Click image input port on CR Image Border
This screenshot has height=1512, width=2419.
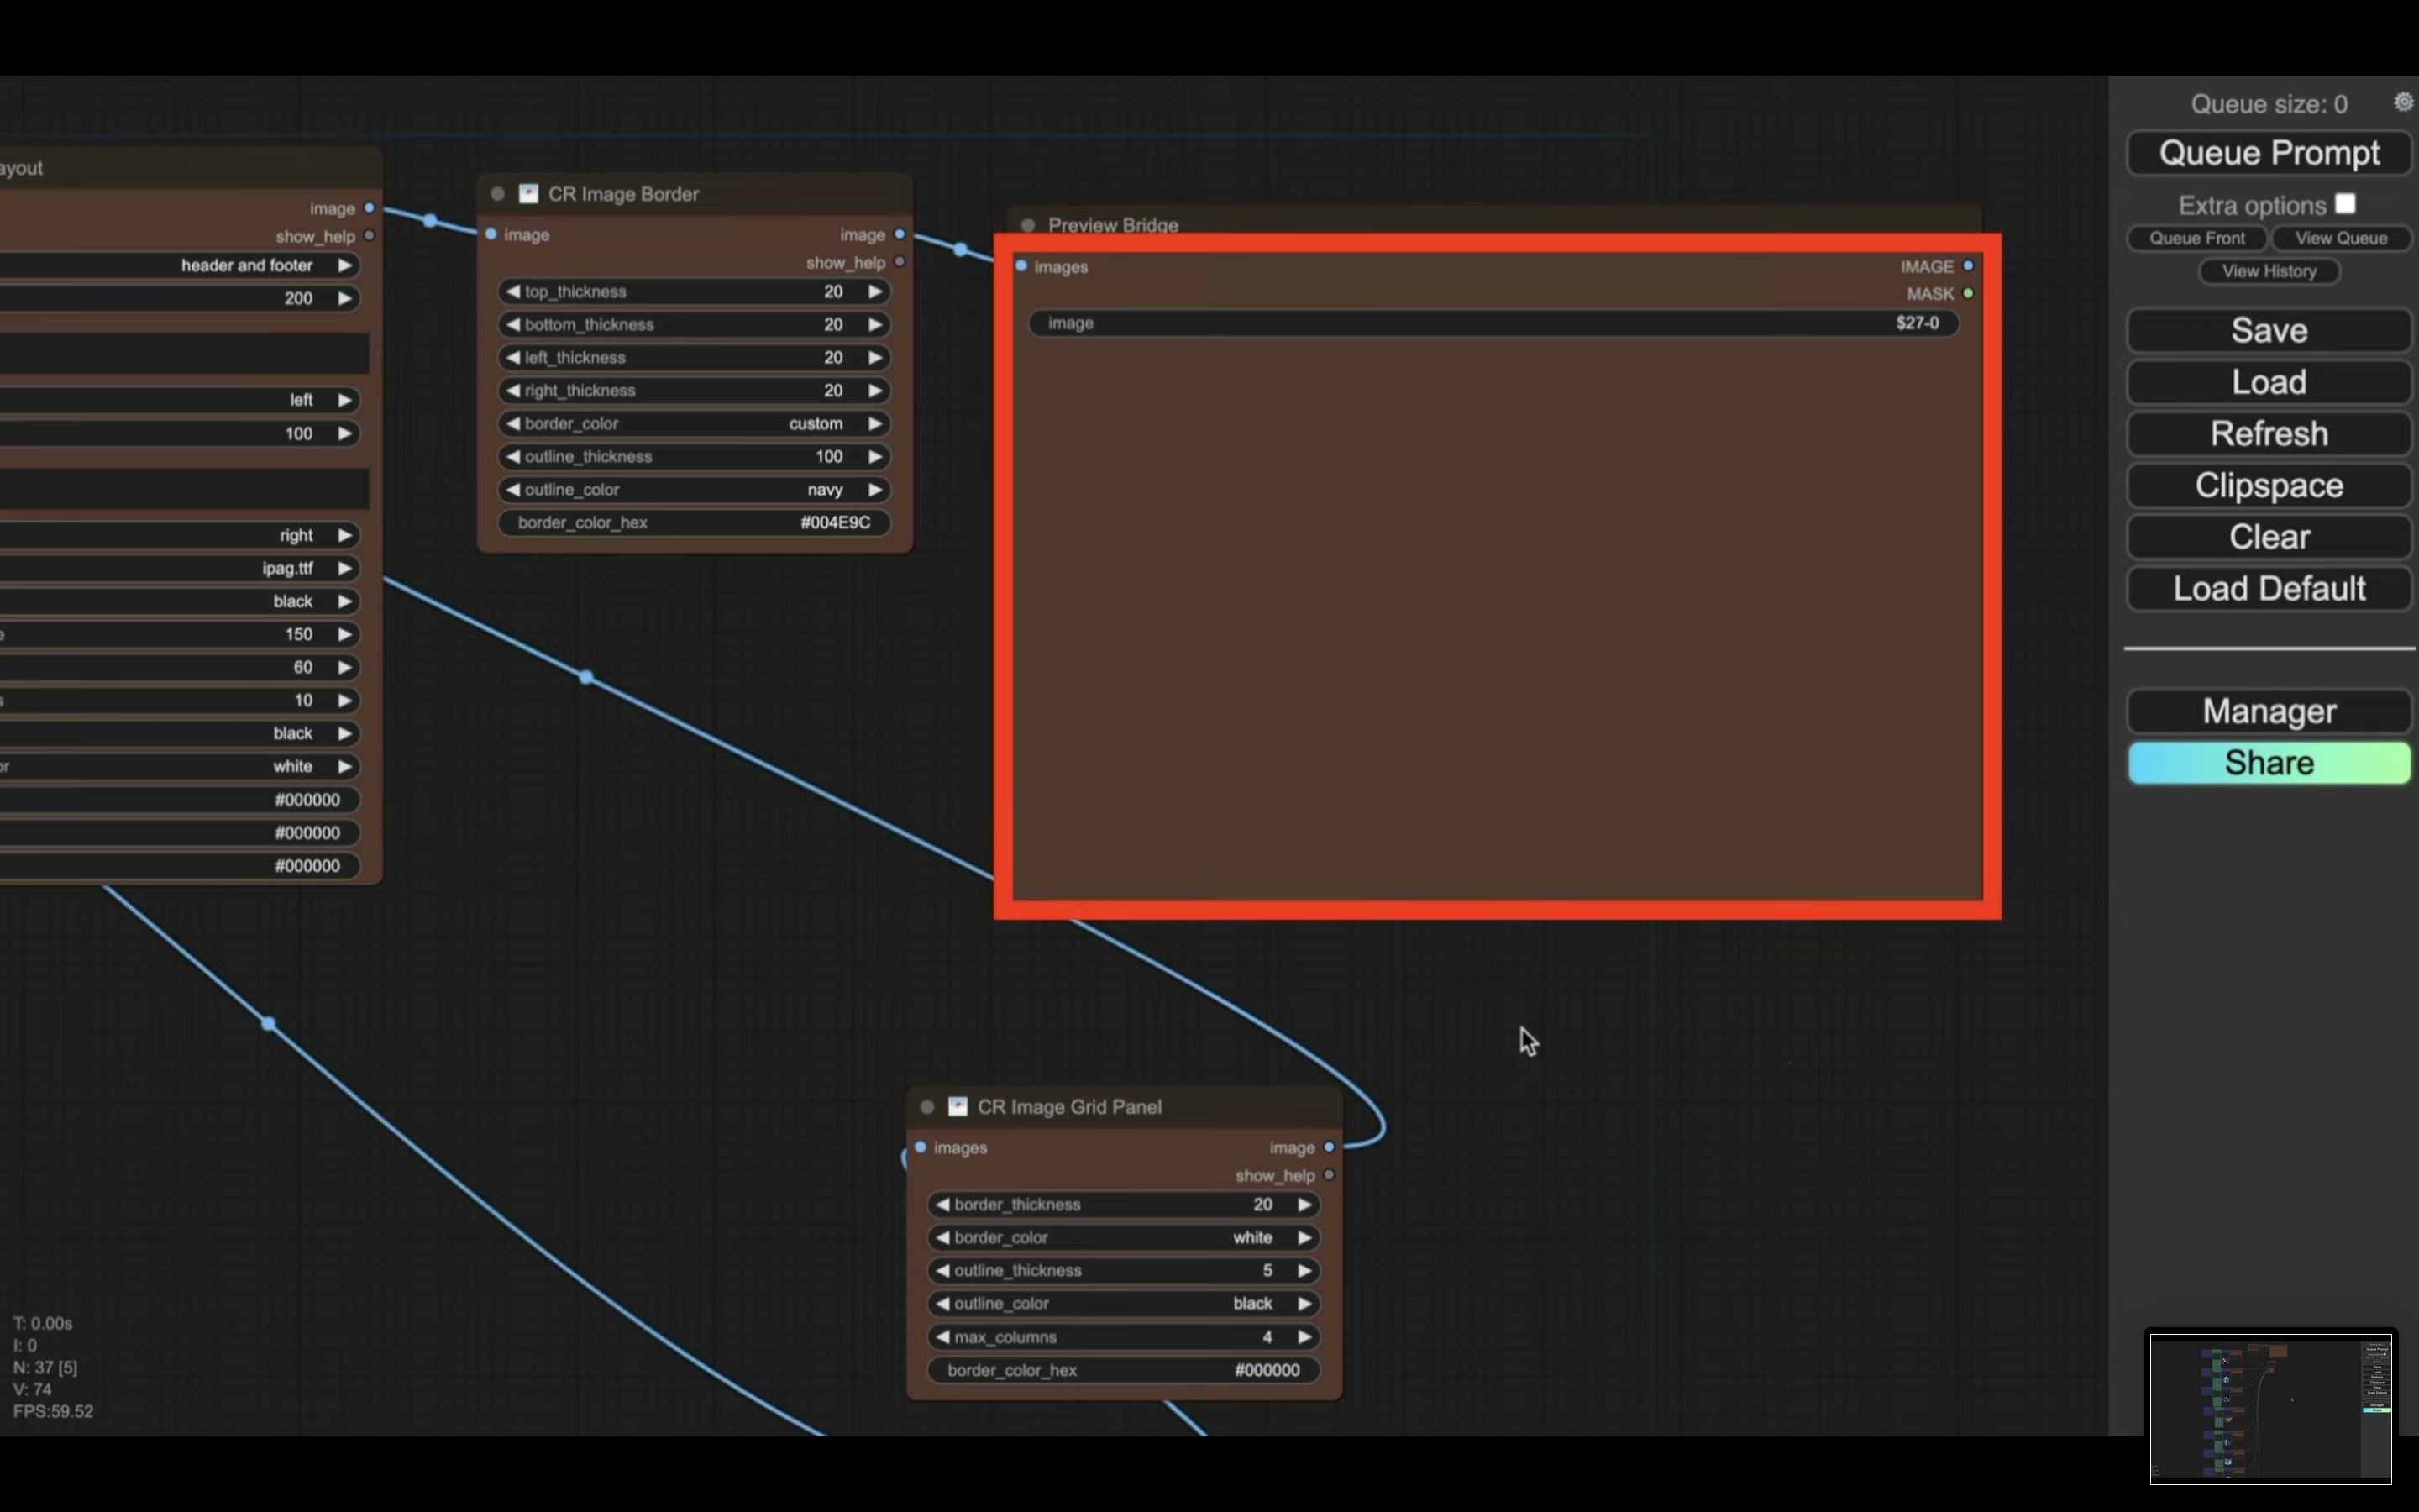(x=491, y=234)
